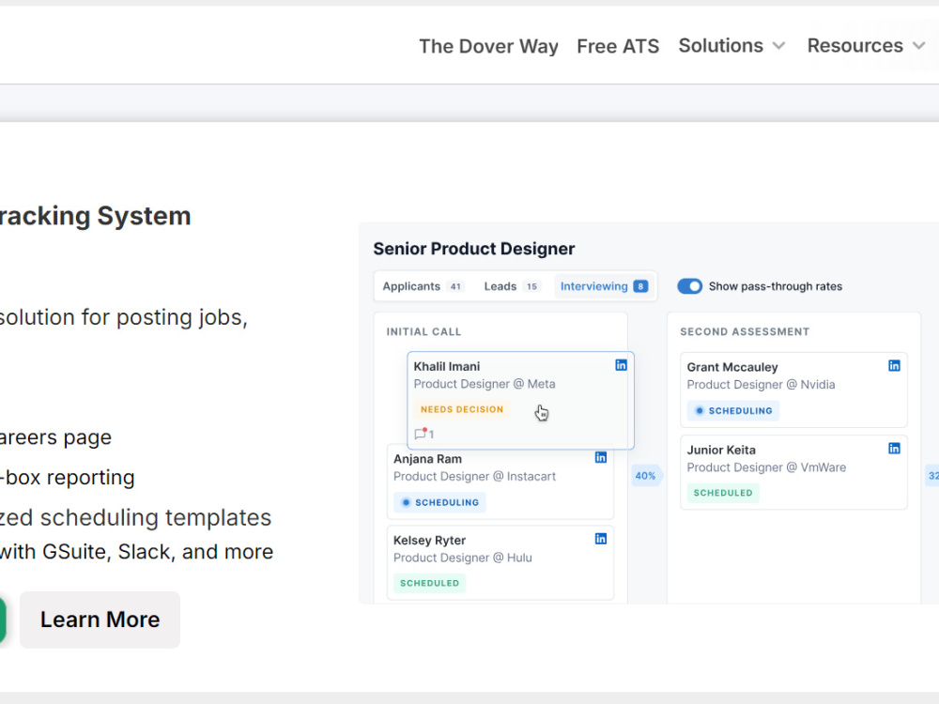This screenshot has height=704, width=939.
Task: Click the 40% pass-through rate indicator
Action: pos(646,476)
